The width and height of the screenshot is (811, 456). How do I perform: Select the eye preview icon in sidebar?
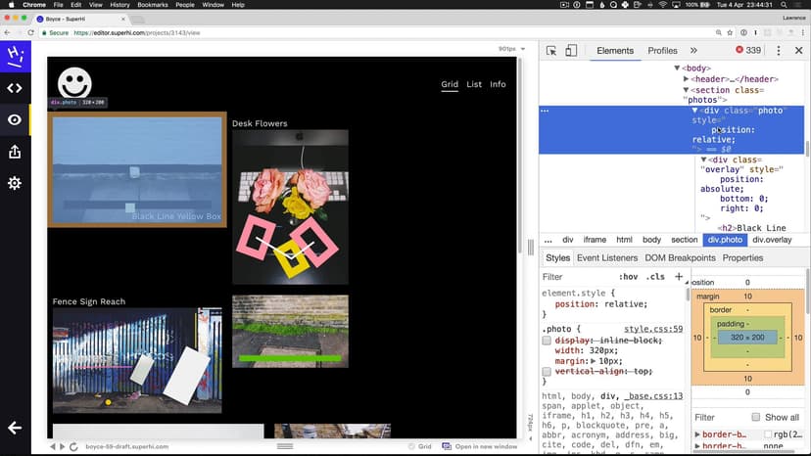pyautogui.click(x=15, y=119)
